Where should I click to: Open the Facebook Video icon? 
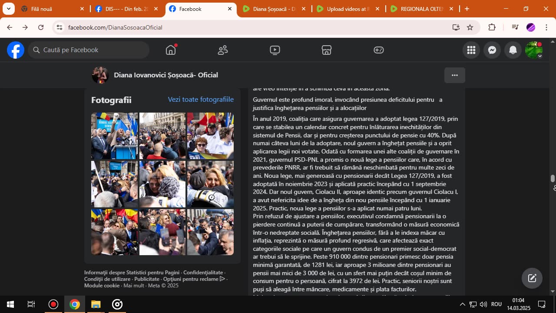pos(275,50)
